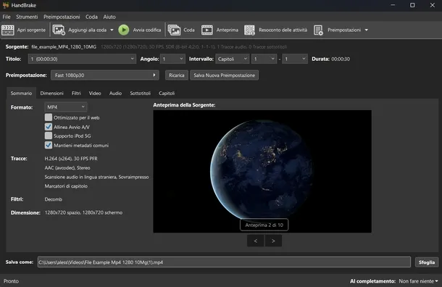Click the Pronto status text
This screenshot has height=287, width=442.
tap(11, 281)
